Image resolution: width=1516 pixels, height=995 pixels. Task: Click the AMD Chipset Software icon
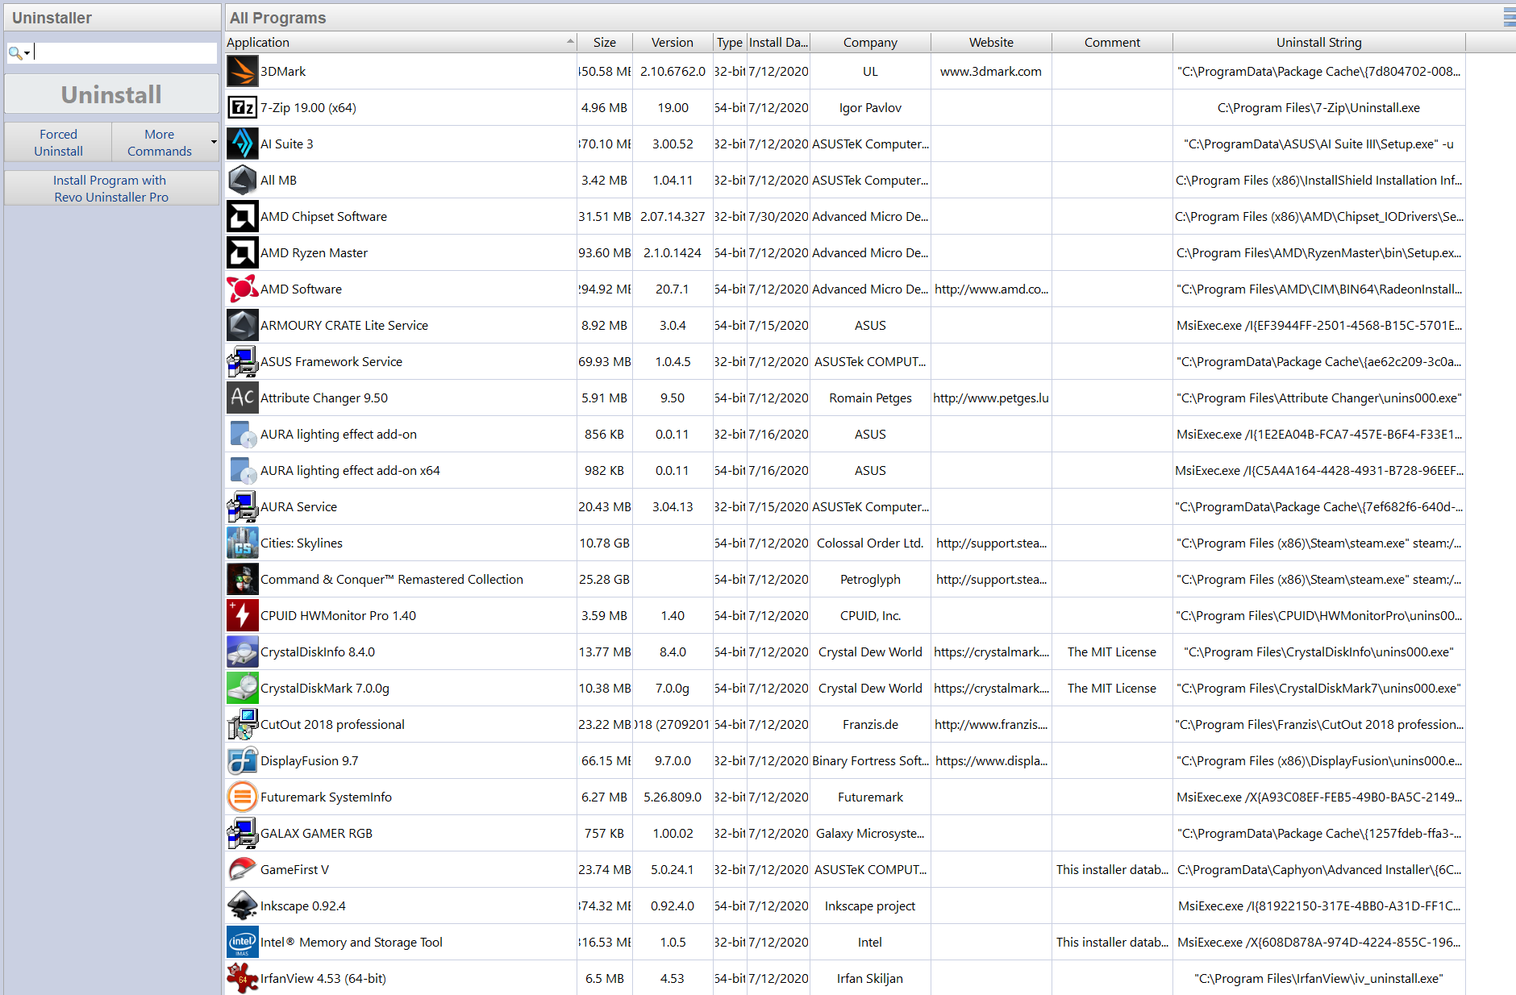click(242, 216)
